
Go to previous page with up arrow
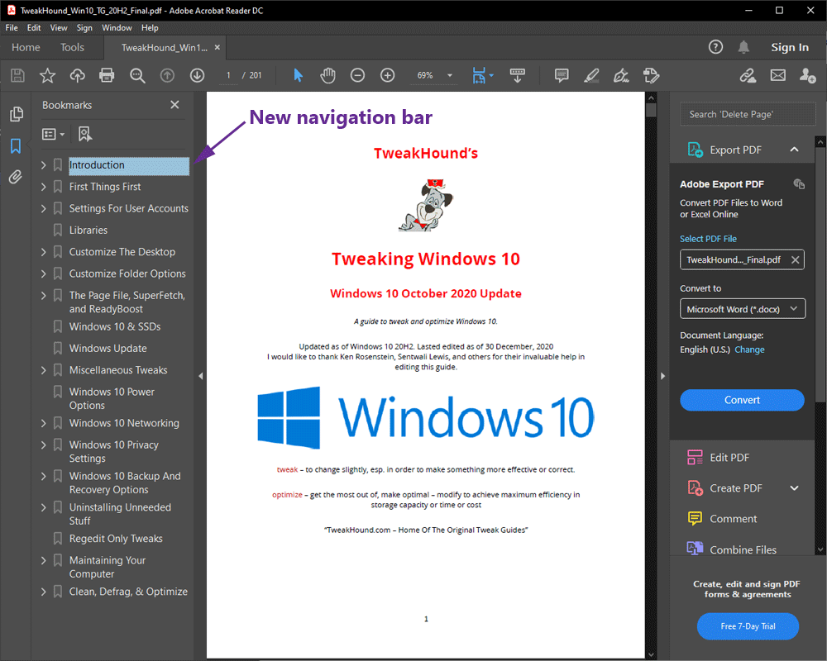[x=167, y=75]
